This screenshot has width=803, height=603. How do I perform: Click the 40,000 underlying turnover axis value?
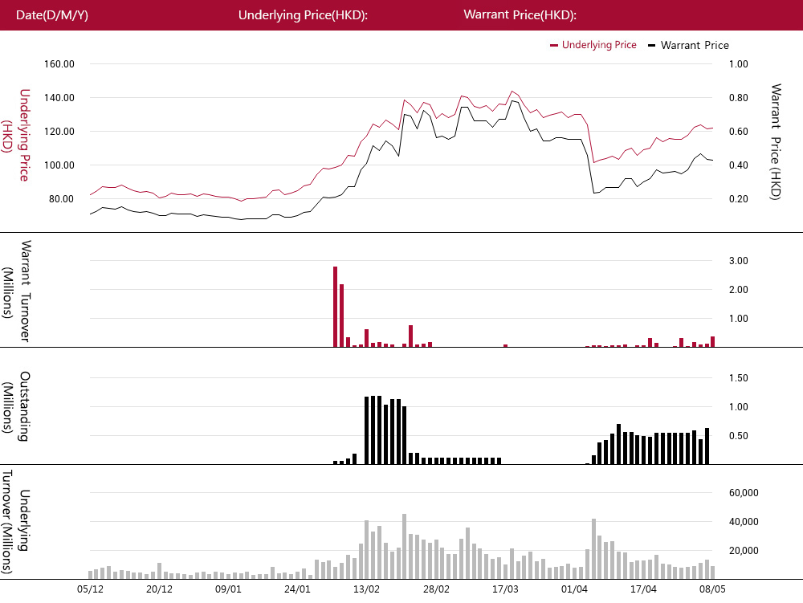coord(744,522)
